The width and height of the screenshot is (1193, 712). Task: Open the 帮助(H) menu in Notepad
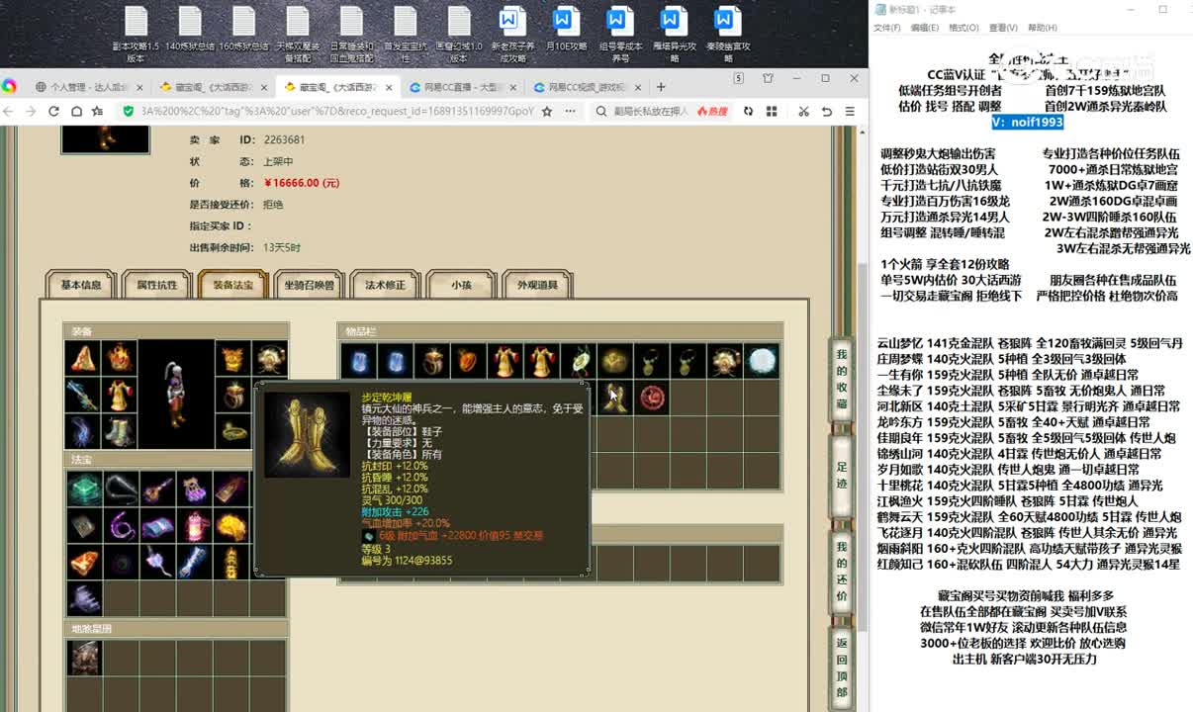1043,28
